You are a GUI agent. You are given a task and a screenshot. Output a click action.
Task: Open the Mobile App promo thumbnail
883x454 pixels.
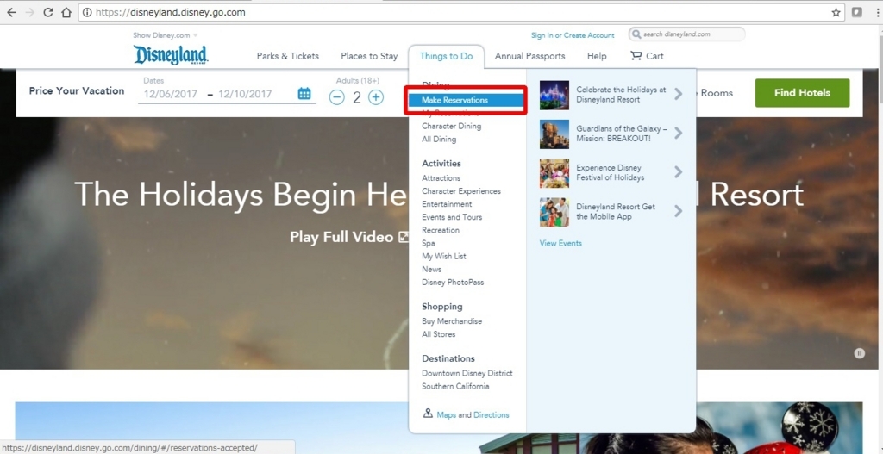[x=554, y=212]
